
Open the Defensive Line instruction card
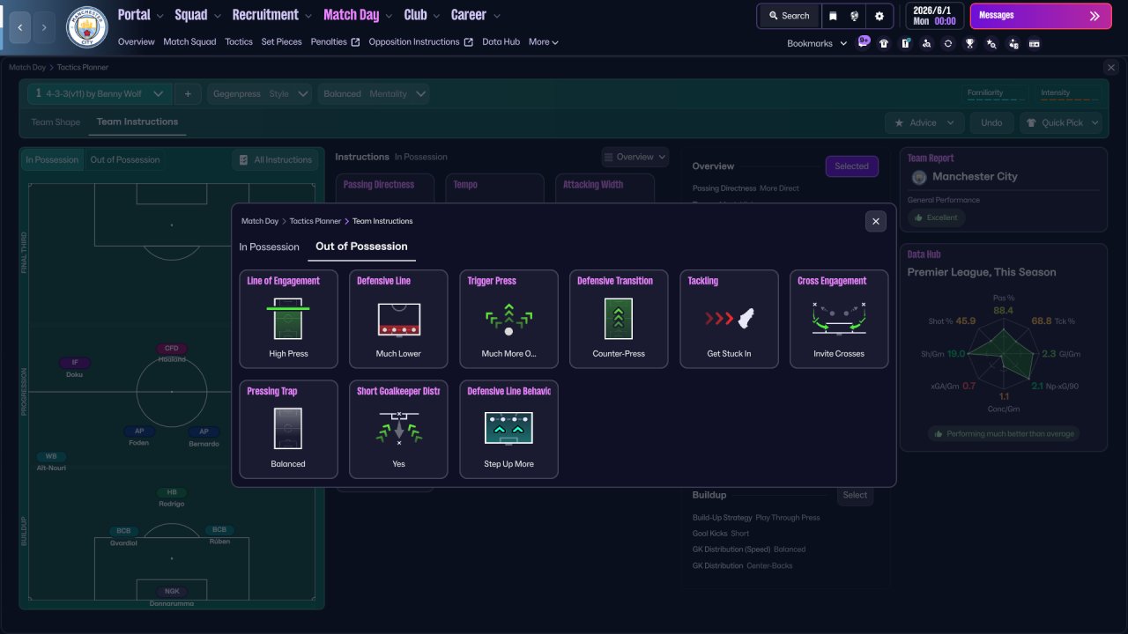398,319
